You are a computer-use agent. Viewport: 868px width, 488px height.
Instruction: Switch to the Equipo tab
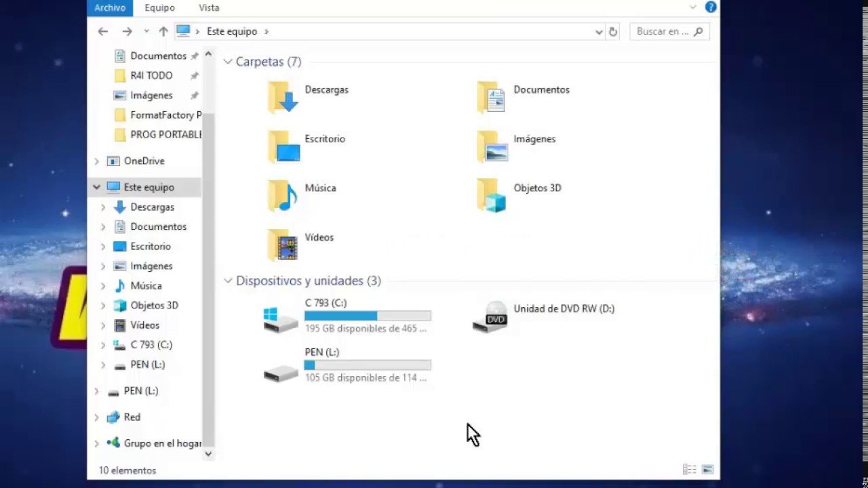pyautogui.click(x=159, y=7)
